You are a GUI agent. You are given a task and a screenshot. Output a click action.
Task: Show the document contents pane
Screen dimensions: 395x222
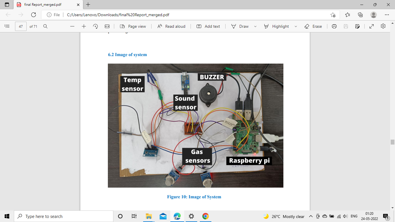(x=7, y=26)
